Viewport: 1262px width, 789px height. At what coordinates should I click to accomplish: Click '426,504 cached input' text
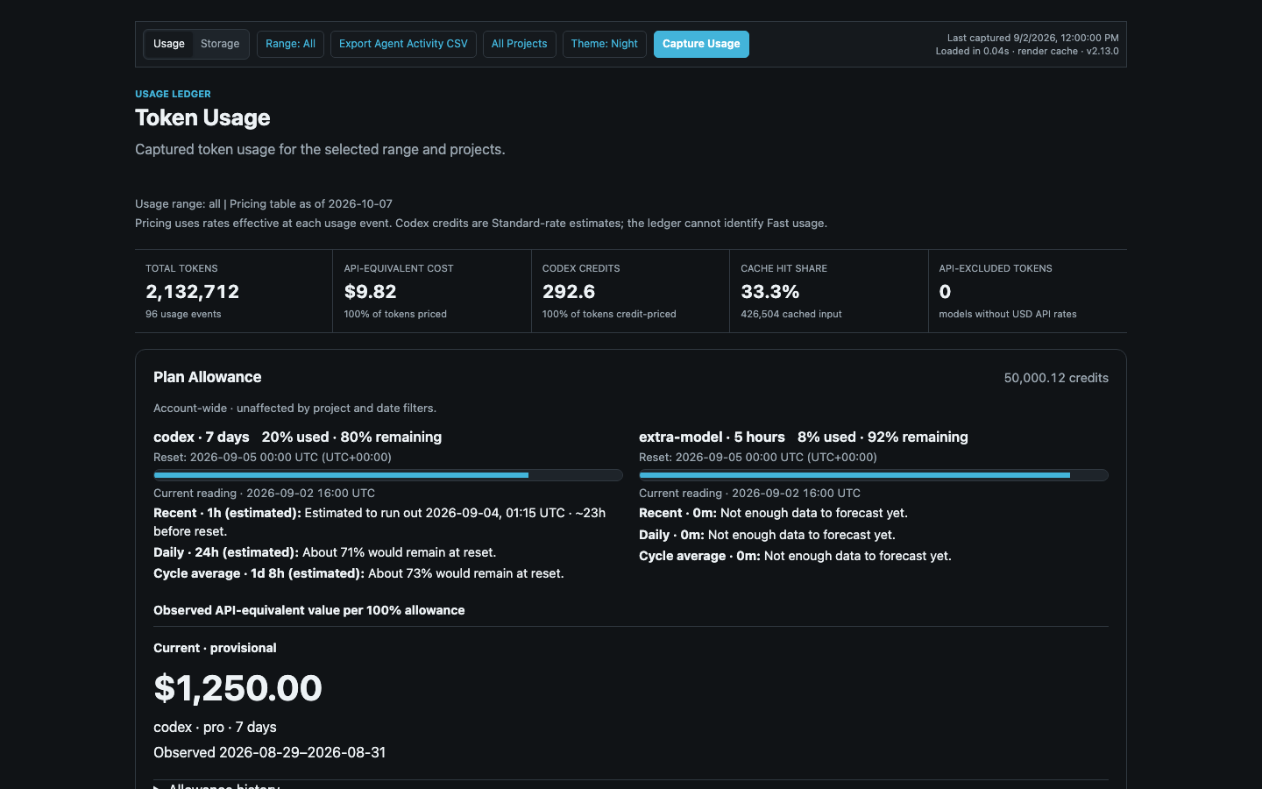tap(791, 314)
